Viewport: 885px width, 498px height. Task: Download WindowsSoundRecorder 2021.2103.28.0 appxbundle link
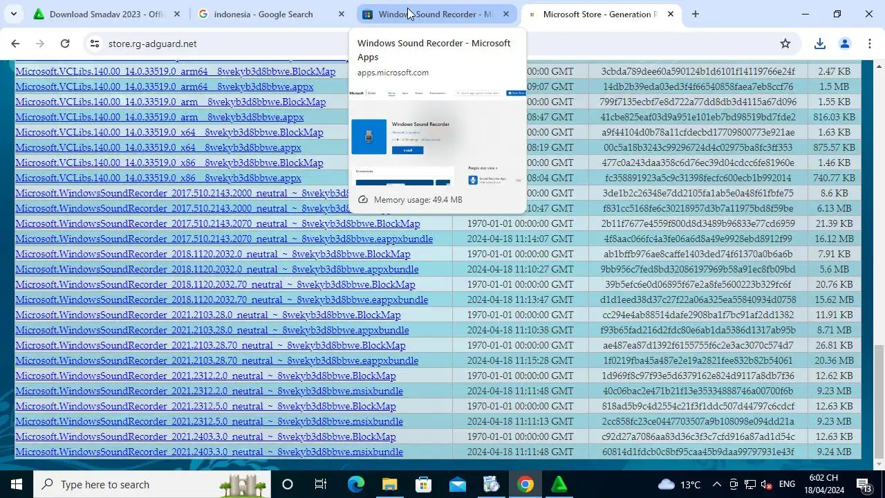click(x=212, y=330)
